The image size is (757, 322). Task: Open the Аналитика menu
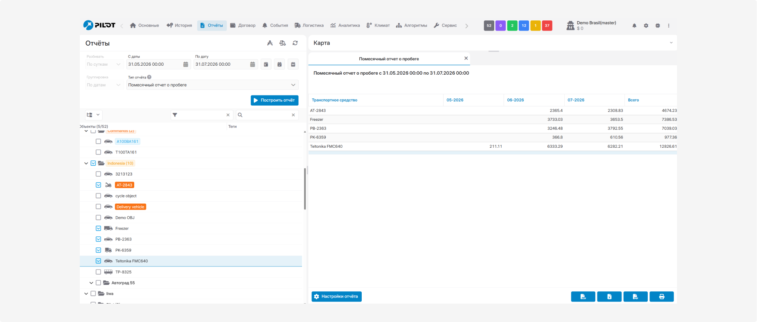[x=345, y=25]
